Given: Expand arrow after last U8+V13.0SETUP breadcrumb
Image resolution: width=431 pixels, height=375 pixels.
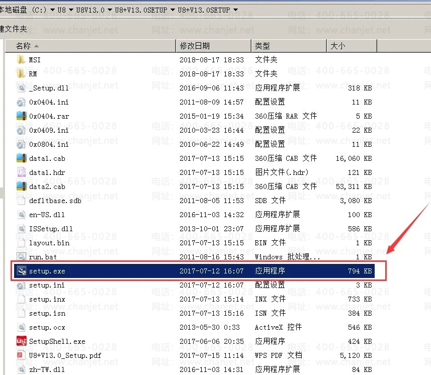Looking at the screenshot, I should pyautogui.click(x=235, y=10).
